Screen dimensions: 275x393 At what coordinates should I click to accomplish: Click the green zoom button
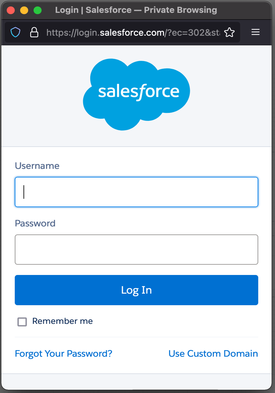point(37,10)
